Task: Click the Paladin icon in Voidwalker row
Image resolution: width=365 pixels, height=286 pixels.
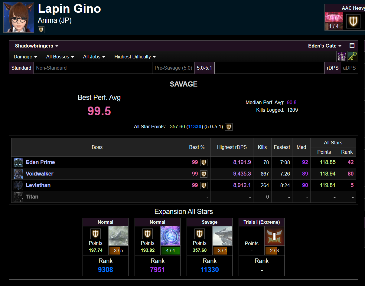Action: click(204, 174)
